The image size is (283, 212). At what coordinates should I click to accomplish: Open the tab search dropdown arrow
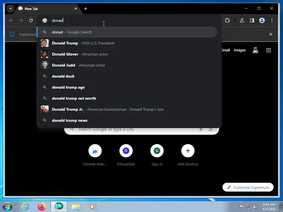click(x=11, y=9)
